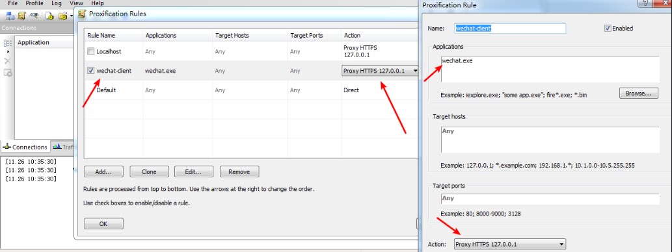Click the Remove button

[239, 172]
